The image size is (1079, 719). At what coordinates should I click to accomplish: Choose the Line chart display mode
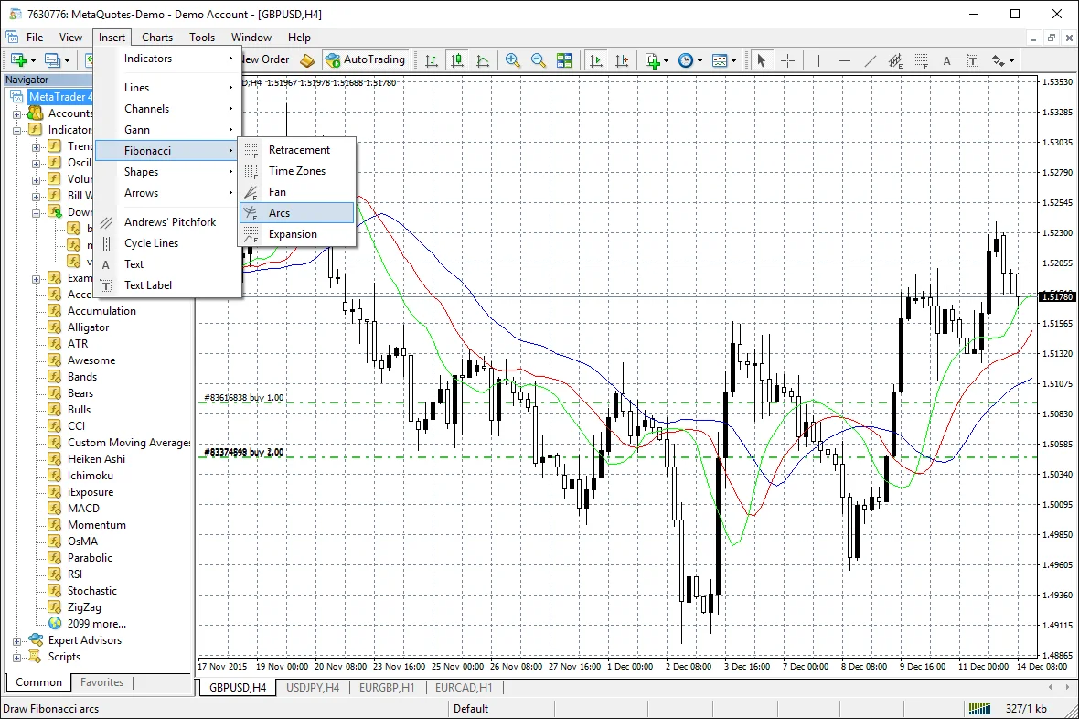483,59
